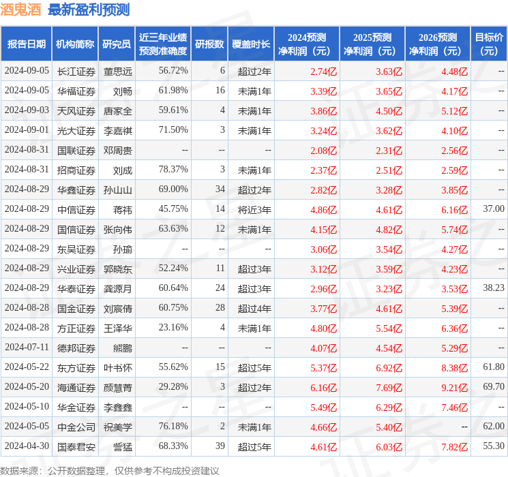Click the 机构简称 column header
The width and height of the screenshot is (508, 477).
(x=75, y=44)
